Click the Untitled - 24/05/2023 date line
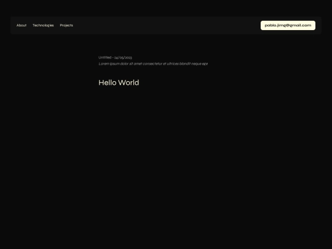Image resolution: width=332 pixels, height=249 pixels. (115, 57)
